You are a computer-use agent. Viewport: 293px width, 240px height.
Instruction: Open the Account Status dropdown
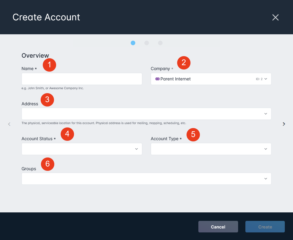click(82, 149)
